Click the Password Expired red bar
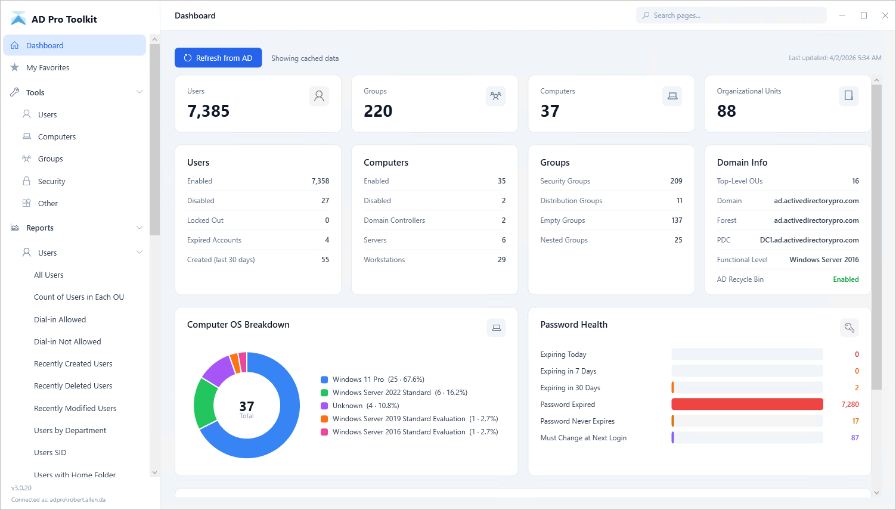Image resolution: width=896 pixels, height=510 pixels. (x=747, y=404)
